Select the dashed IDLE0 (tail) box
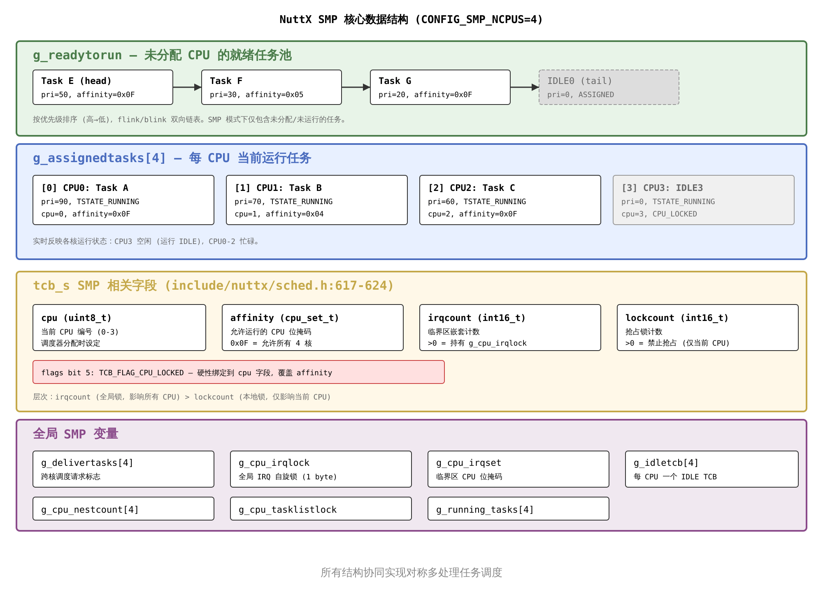The height and width of the screenshot is (609, 823). pyautogui.click(x=609, y=87)
